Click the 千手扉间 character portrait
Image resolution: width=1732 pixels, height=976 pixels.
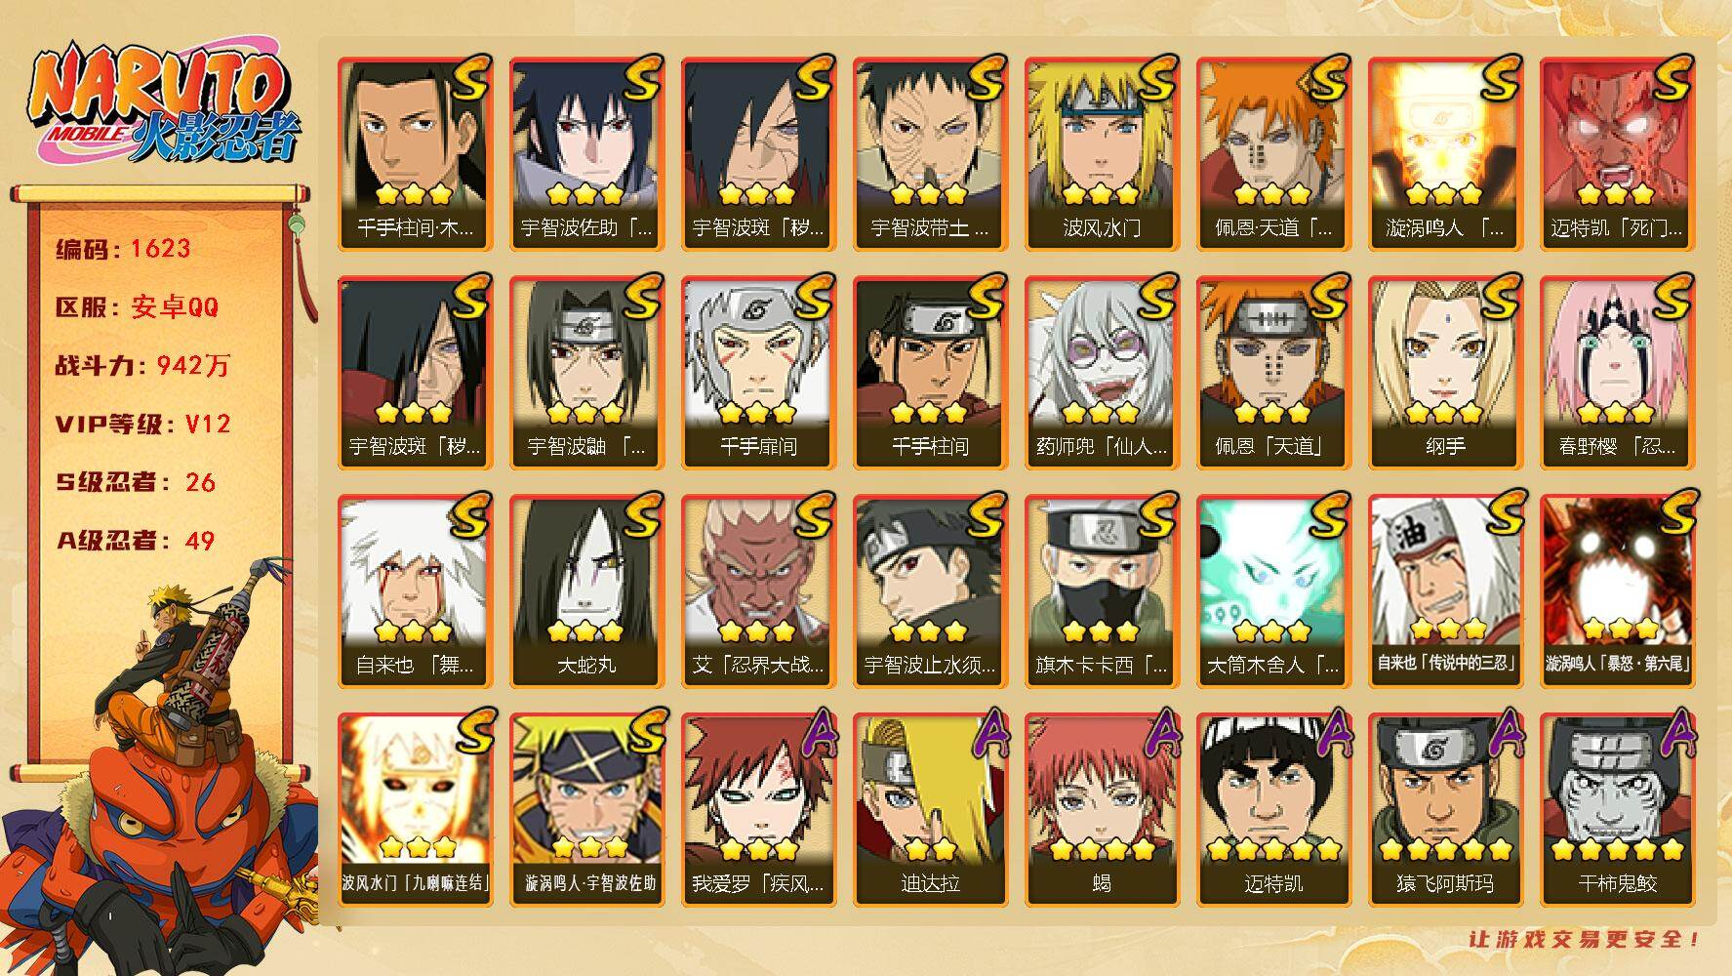coord(758,372)
